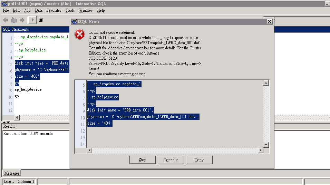Image resolution: width=330 pixels, height=185 pixels.
Task: Collapse pane using up arrow on splitter
Action: [x=4, y=122]
